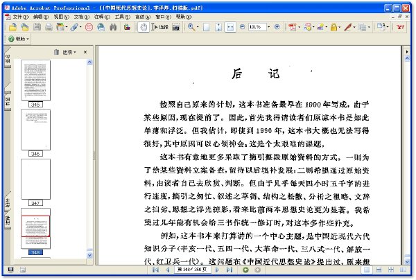Image resolution: width=416 pixels, height=280 pixels.
Task: Click the Email globe icon
Action: coord(101,27)
